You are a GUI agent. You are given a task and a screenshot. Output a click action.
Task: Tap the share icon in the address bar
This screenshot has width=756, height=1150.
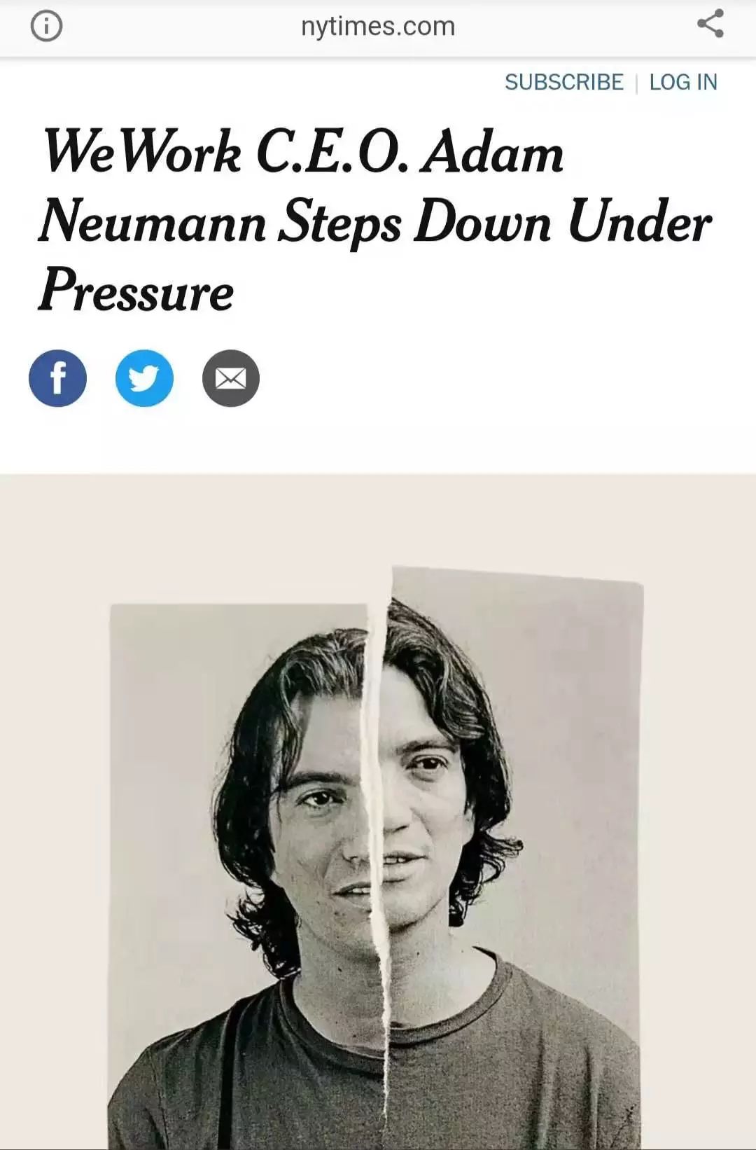coord(710,25)
